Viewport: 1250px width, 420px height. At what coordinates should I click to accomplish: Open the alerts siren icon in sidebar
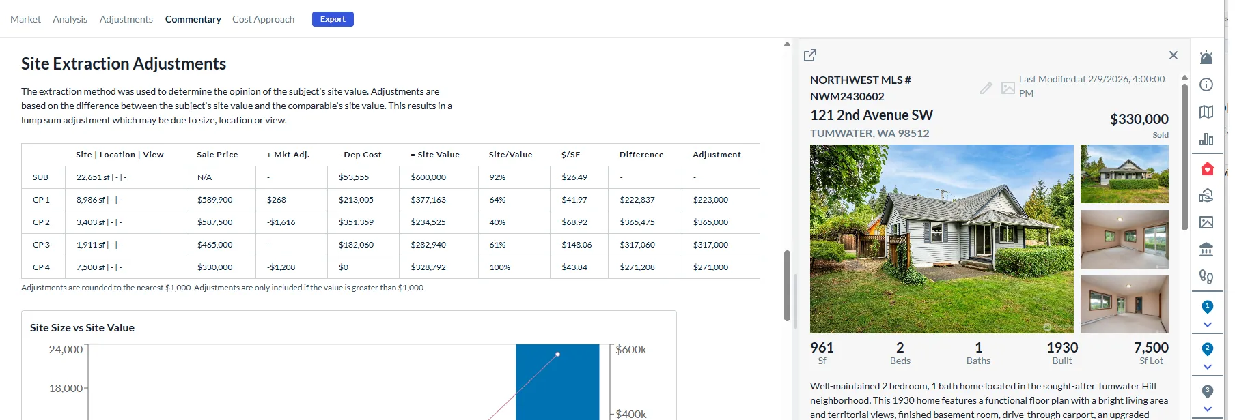click(1206, 57)
